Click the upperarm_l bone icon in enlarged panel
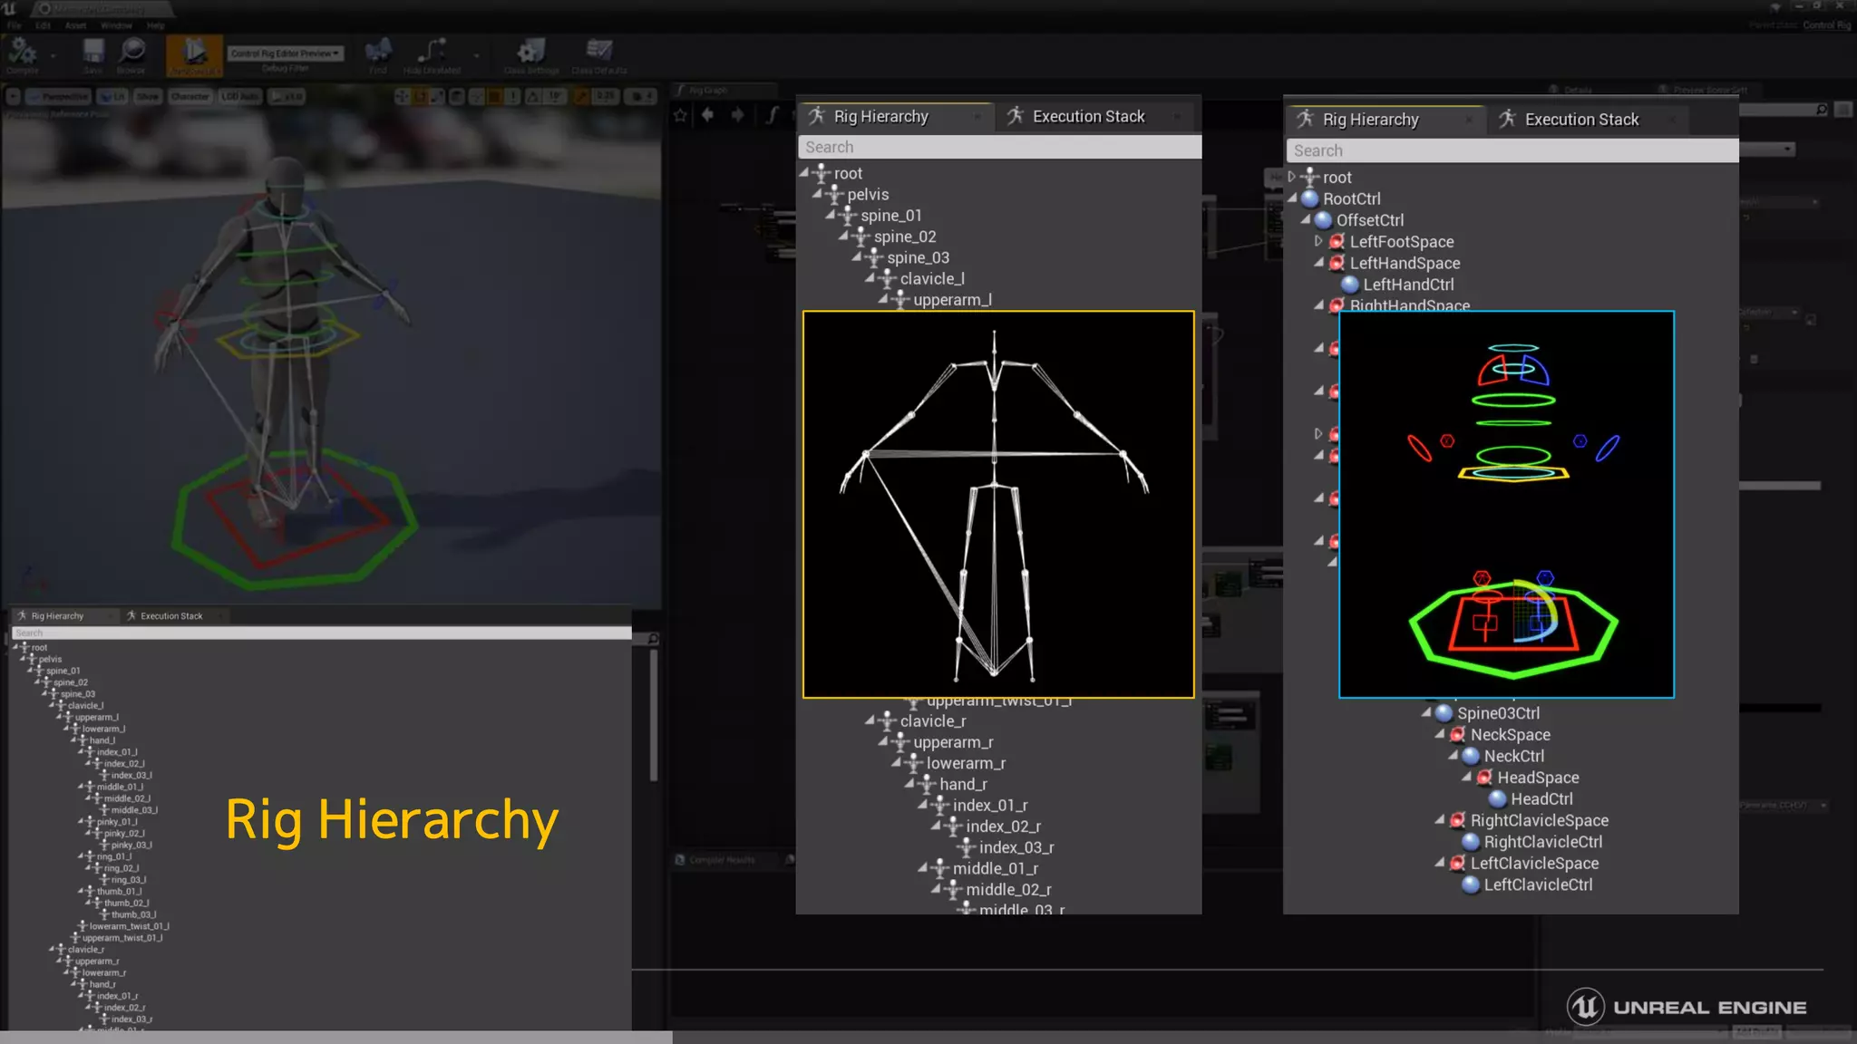The image size is (1857, 1044). 900,300
